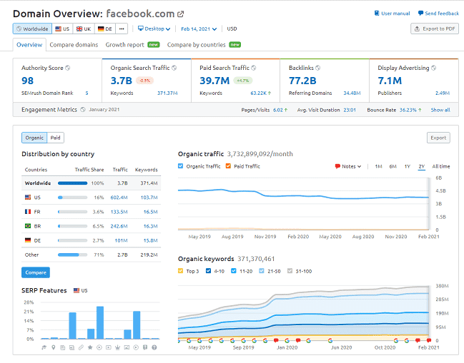Image resolution: width=464 pixels, height=363 pixels.
Task: Click the User manual book icon
Action: click(x=377, y=14)
